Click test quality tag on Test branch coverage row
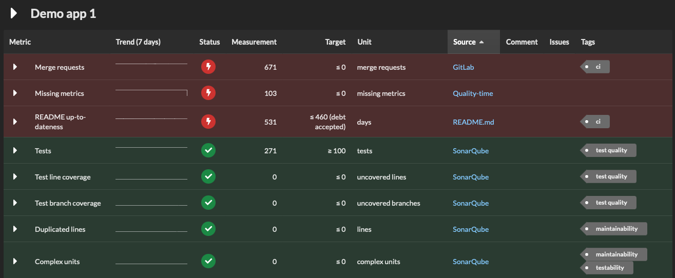 (608, 202)
